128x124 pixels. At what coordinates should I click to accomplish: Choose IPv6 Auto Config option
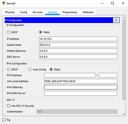(x=30, y=69)
